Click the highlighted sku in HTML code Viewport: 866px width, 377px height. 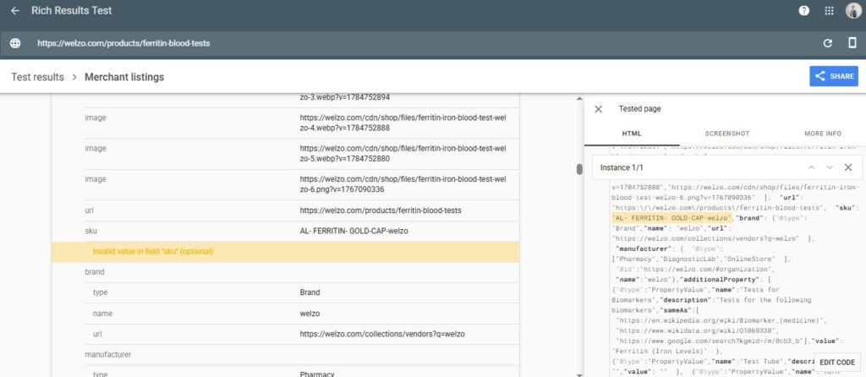[671, 217]
